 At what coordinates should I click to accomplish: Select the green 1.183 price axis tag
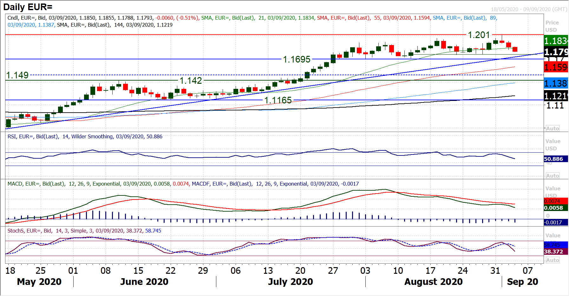[556, 41]
